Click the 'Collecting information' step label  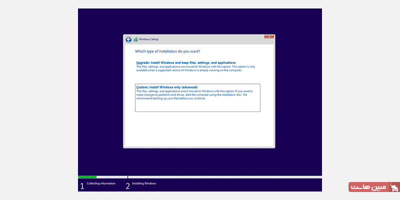101,183
